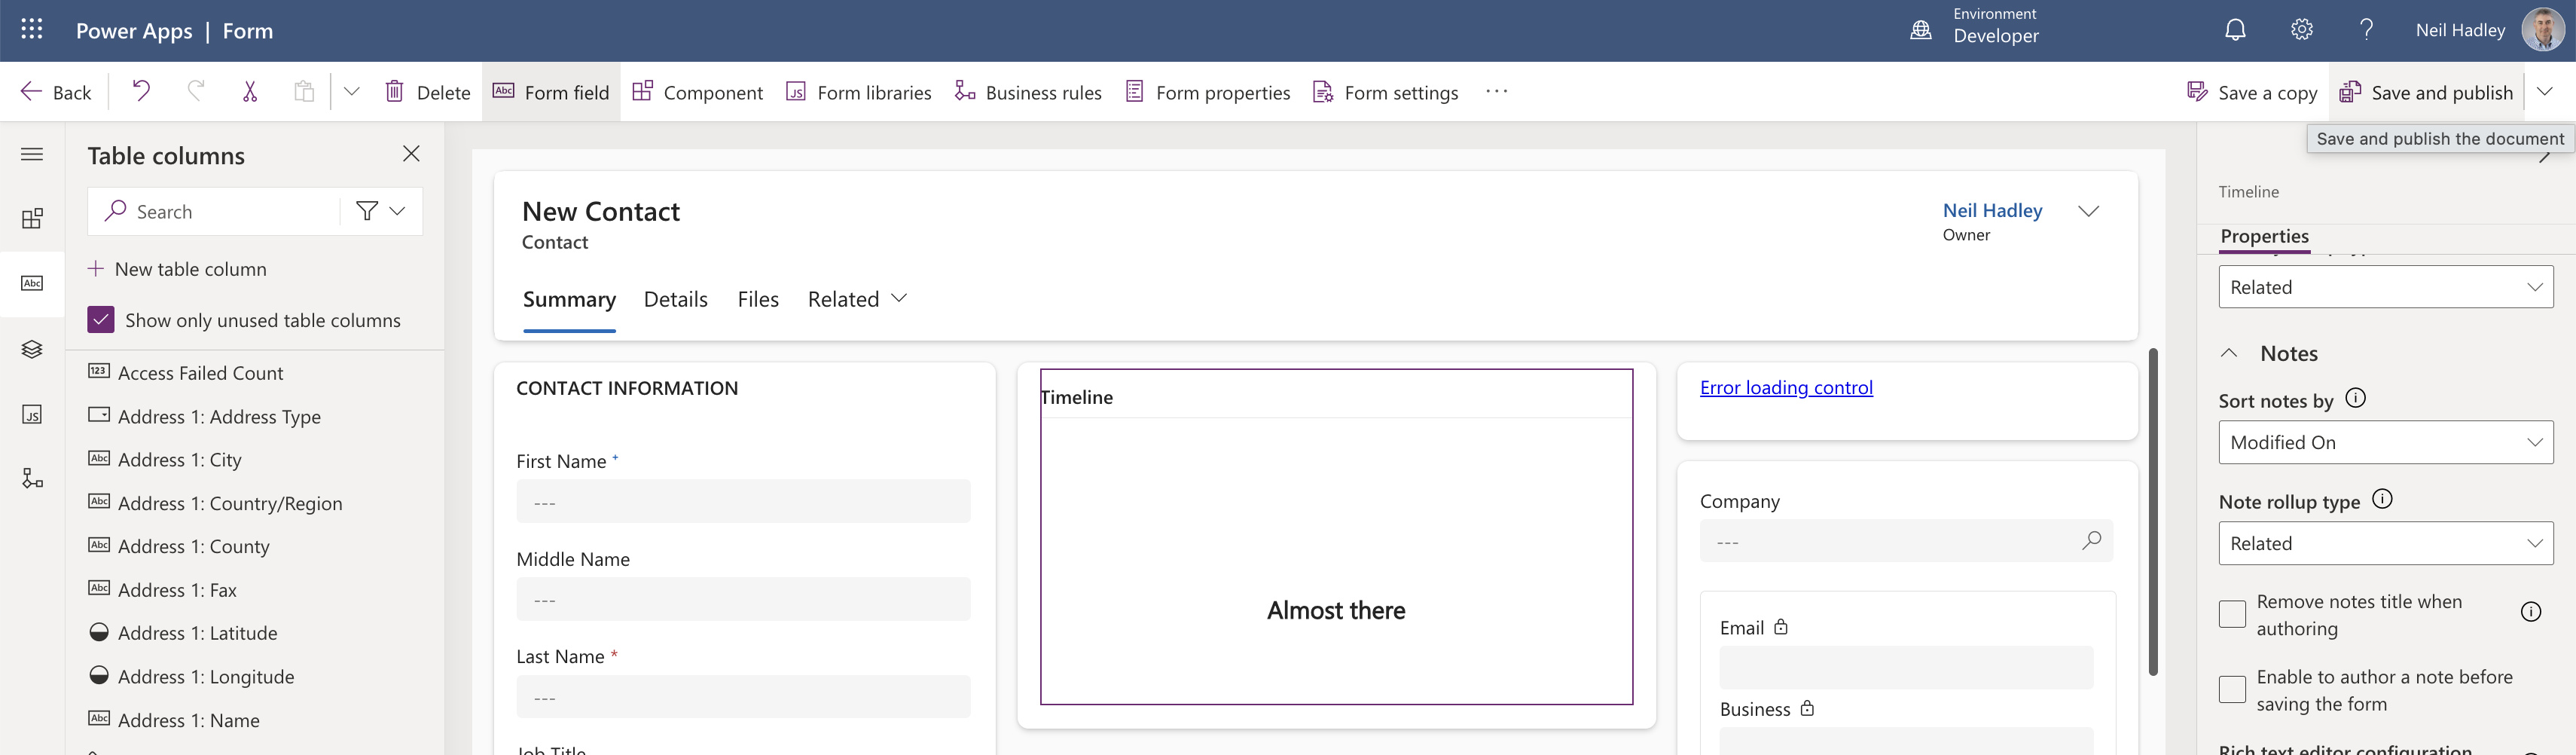Open Components pane in sidebar

click(x=32, y=219)
